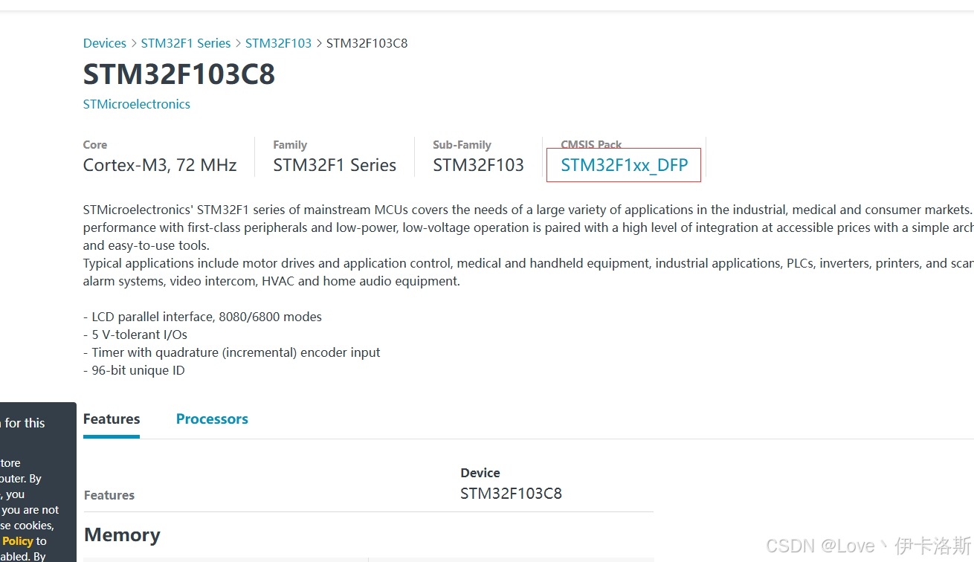
Task: Click the Core label
Action: coord(95,145)
